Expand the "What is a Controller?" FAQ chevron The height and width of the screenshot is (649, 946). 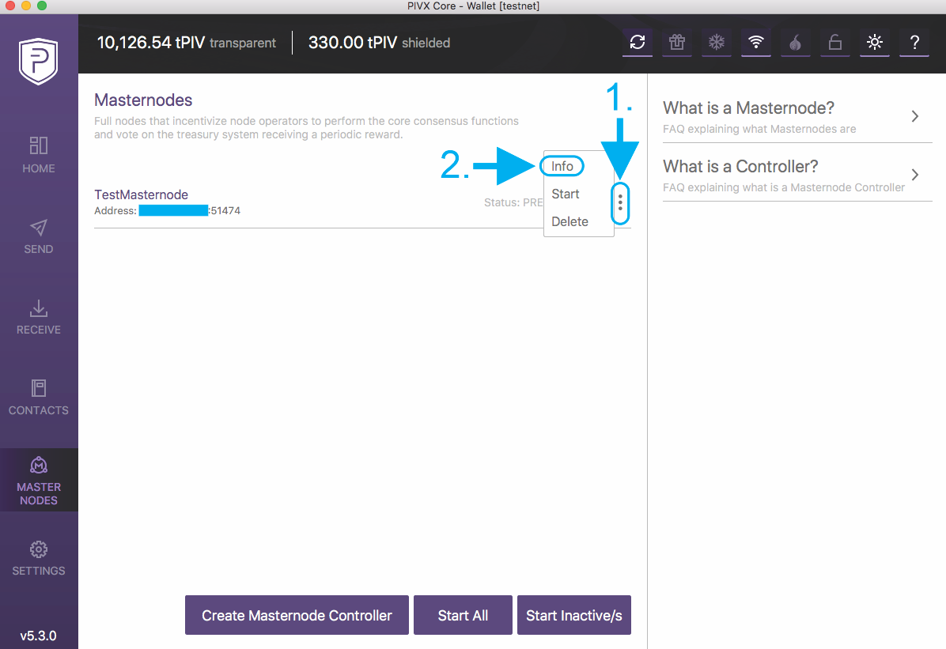coord(914,175)
